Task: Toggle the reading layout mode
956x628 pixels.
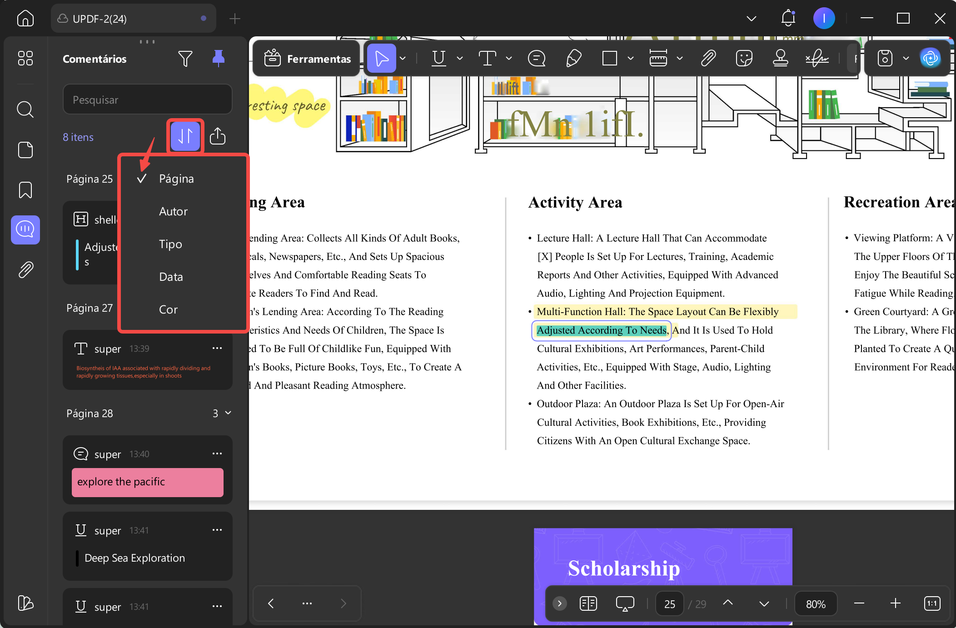Action: coord(588,603)
